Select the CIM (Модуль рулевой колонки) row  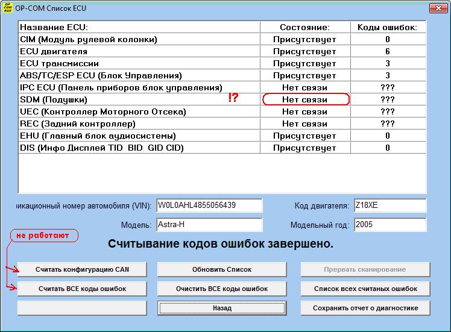click(222, 39)
